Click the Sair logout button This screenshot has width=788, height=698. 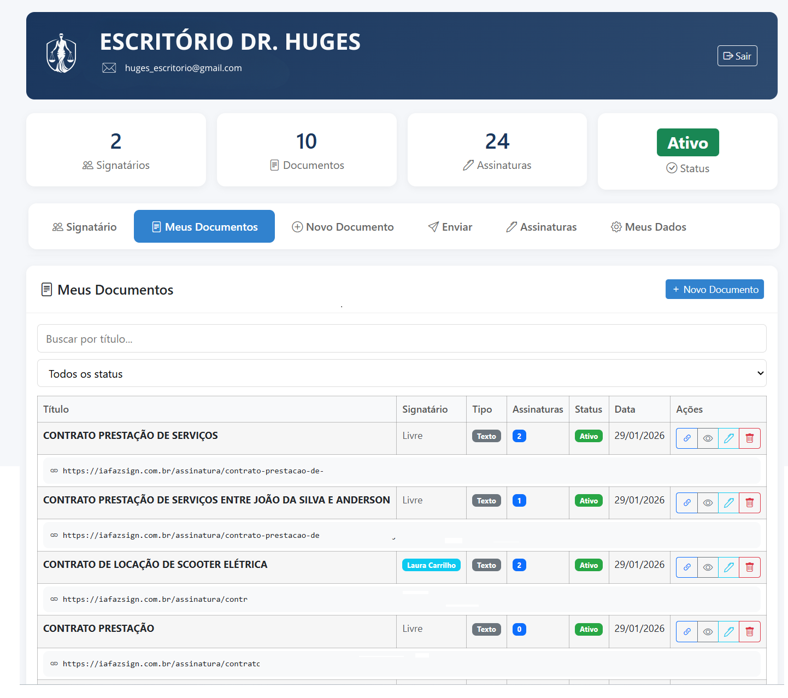tap(737, 56)
